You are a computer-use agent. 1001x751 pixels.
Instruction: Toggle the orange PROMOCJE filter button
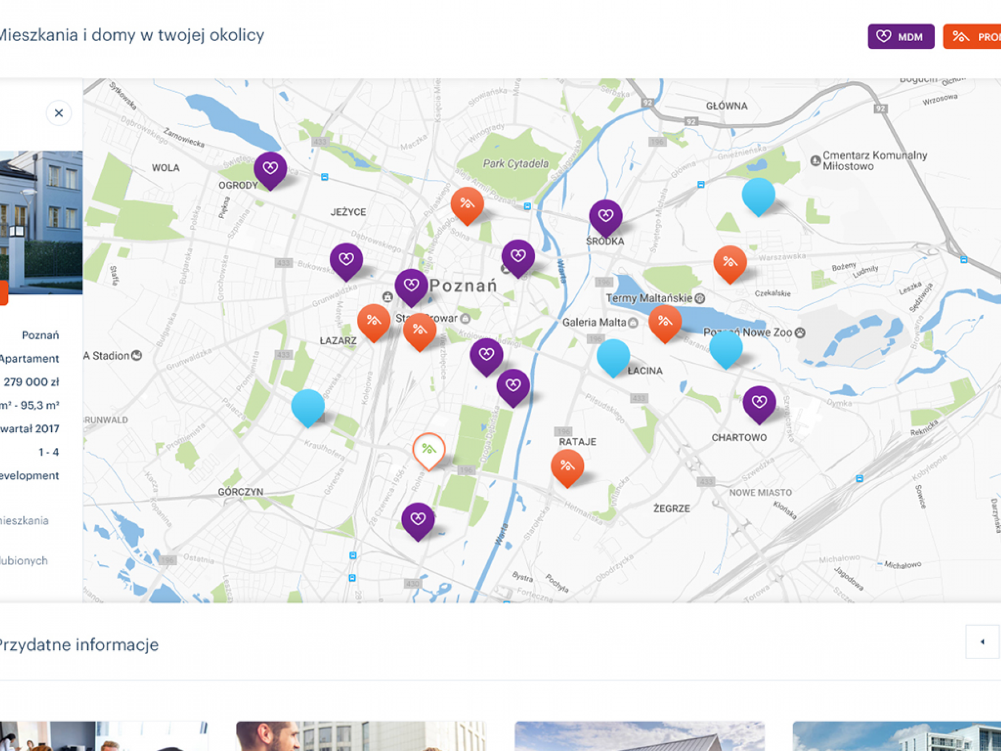(x=972, y=37)
